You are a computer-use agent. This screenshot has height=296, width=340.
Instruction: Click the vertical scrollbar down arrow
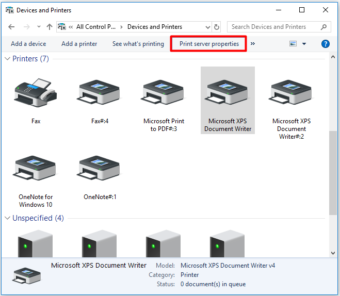click(333, 253)
